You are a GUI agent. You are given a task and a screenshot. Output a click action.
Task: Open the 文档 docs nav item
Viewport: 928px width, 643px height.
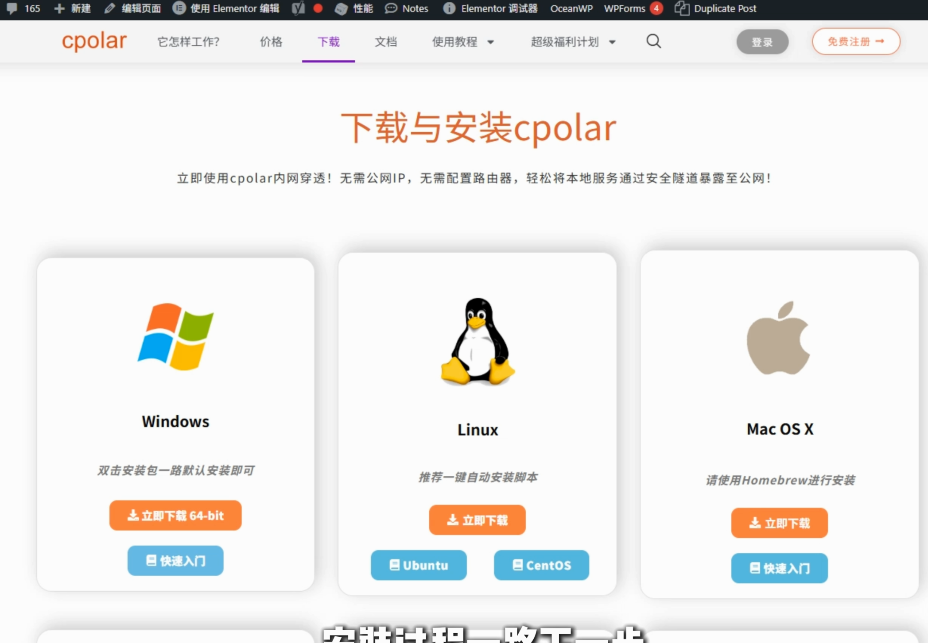[x=386, y=42]
